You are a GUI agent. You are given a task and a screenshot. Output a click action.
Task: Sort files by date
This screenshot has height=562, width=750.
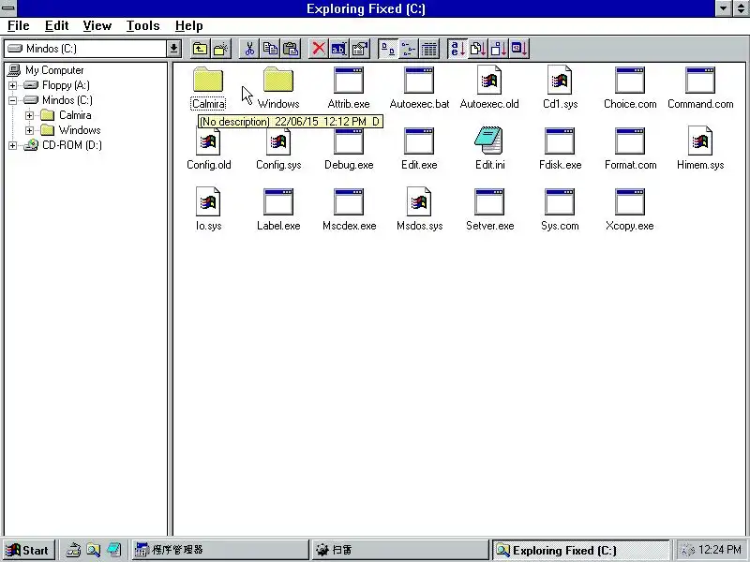519,49
